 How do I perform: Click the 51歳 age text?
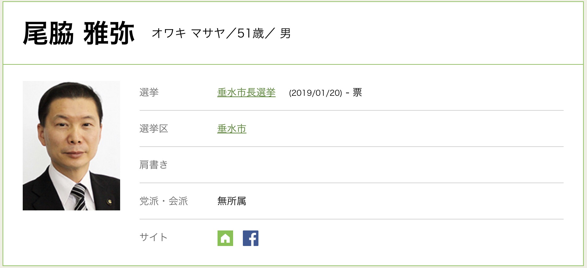[250, 33]
